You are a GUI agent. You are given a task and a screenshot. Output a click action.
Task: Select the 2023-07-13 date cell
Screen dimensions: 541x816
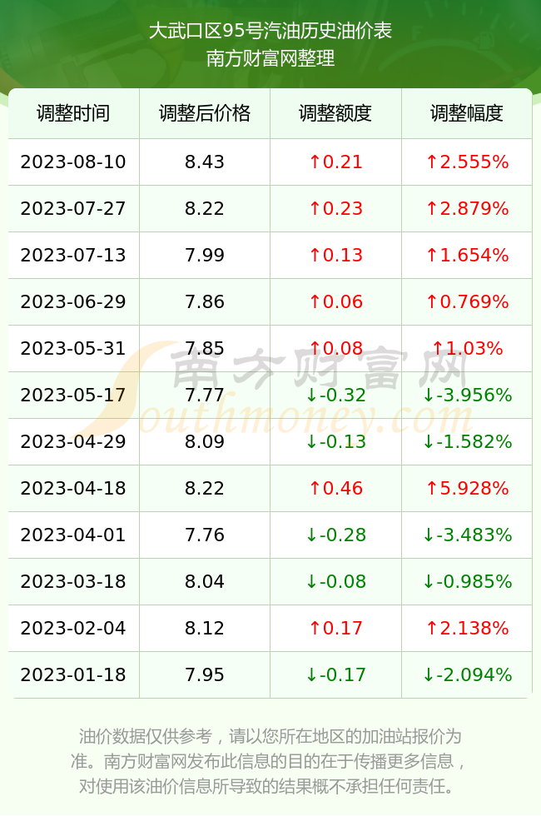coord(73,255)
